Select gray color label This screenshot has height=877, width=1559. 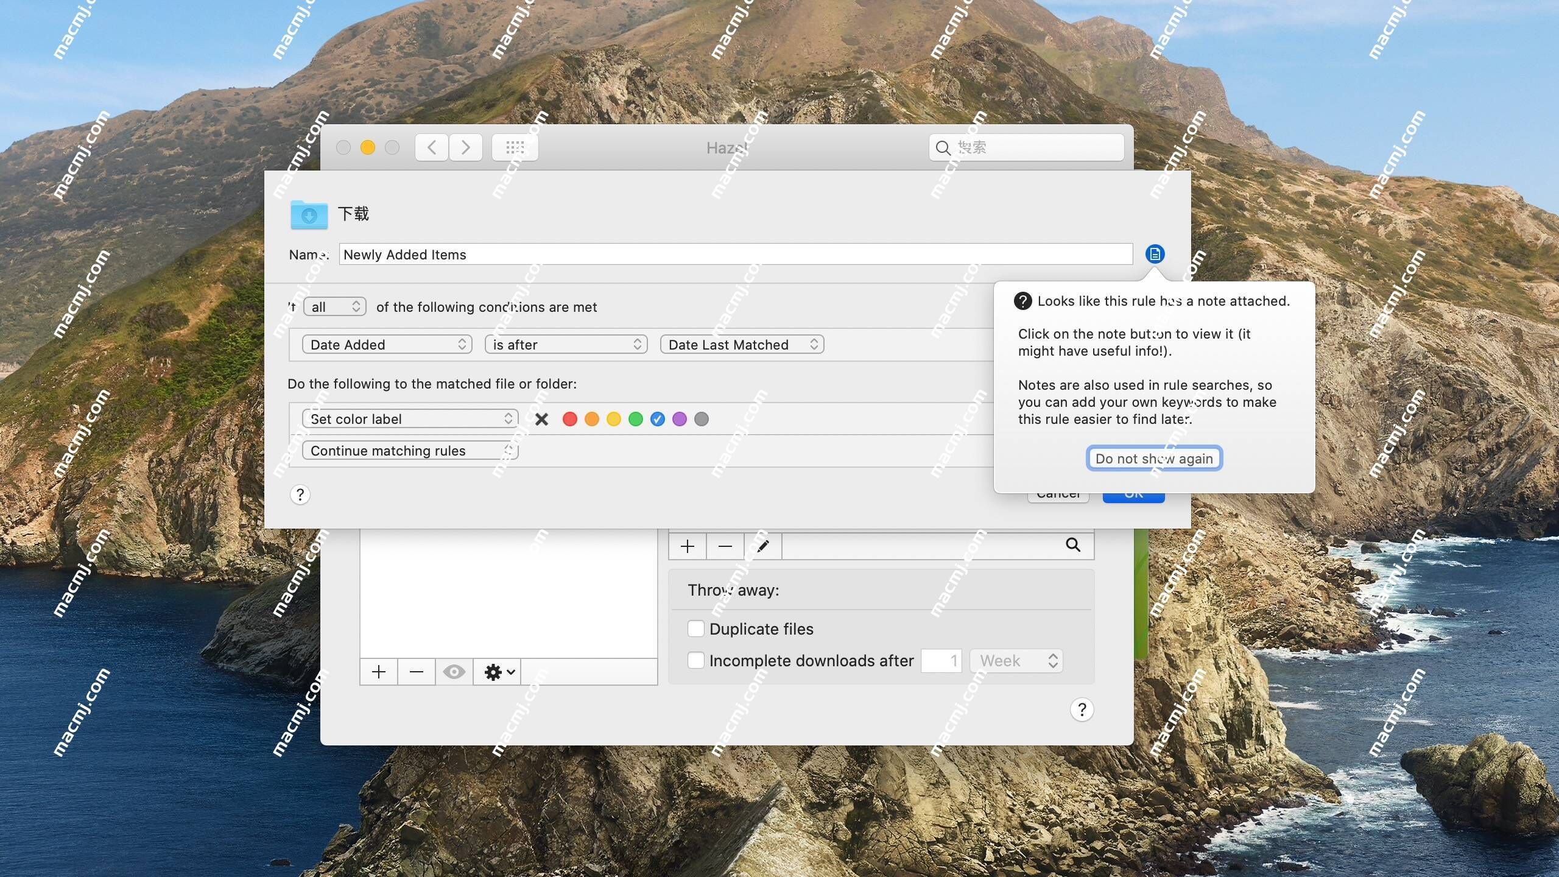[702, 419]
